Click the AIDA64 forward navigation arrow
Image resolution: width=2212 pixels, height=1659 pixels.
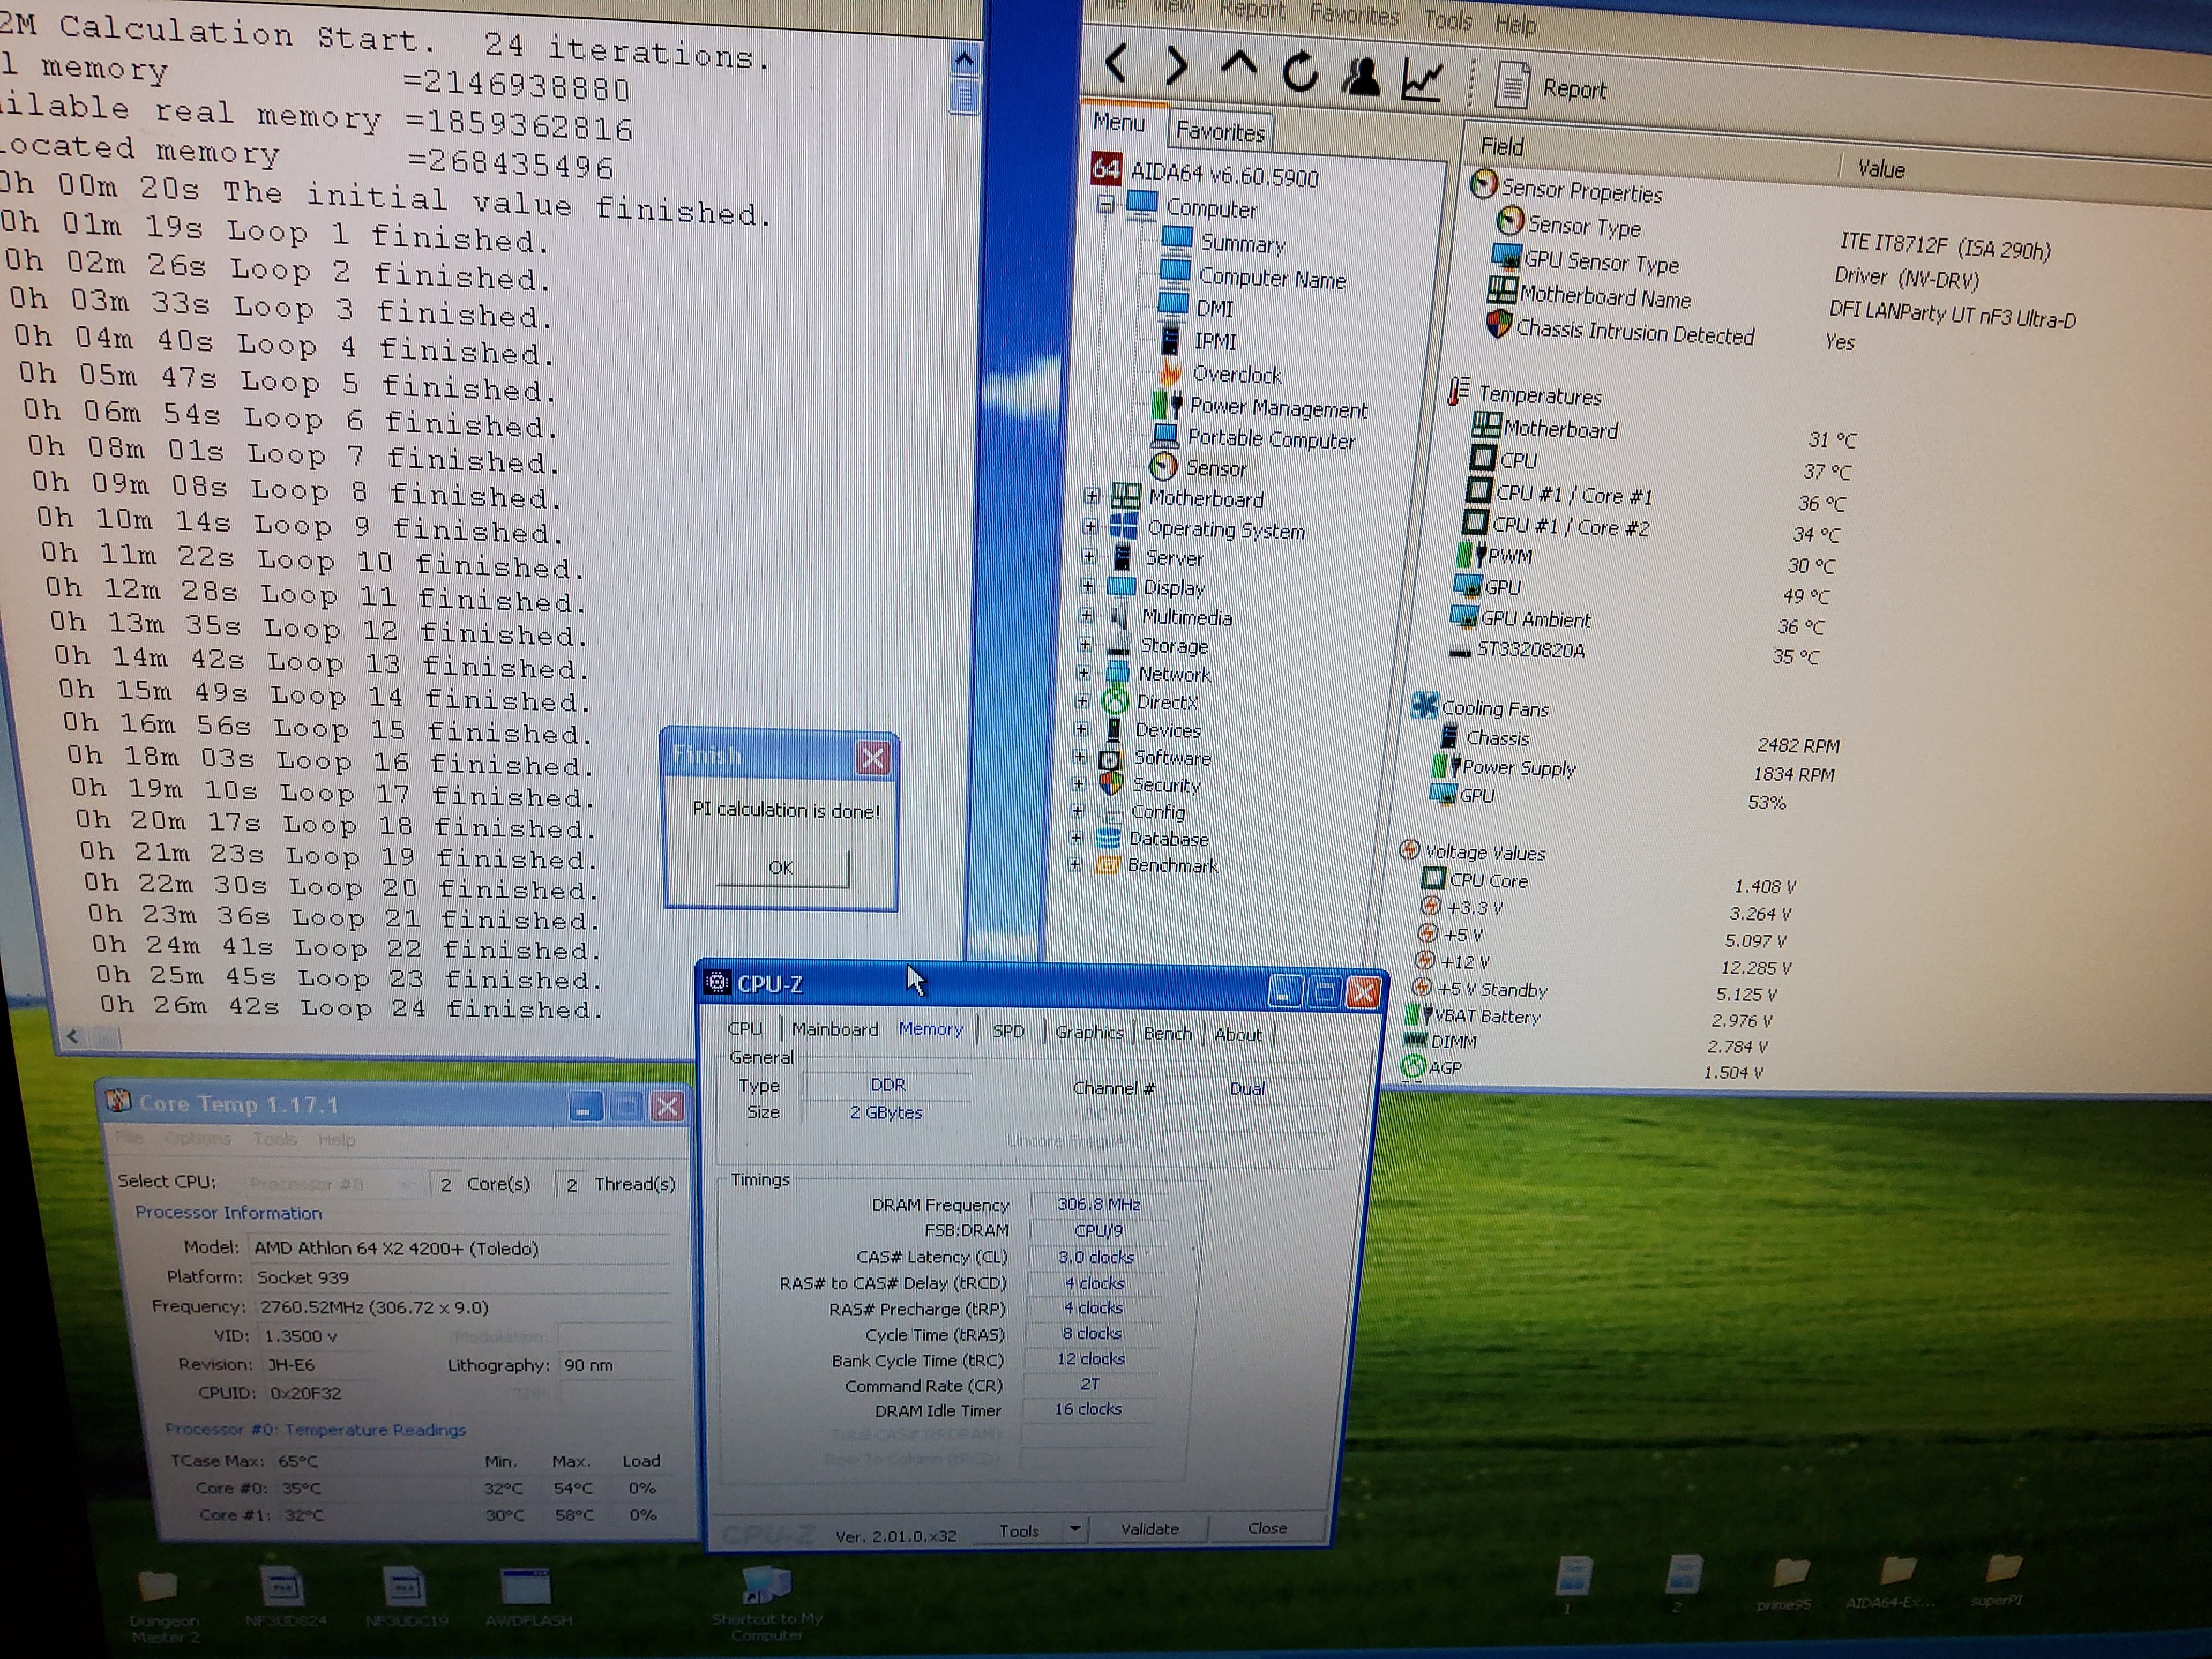[1178, 66]
